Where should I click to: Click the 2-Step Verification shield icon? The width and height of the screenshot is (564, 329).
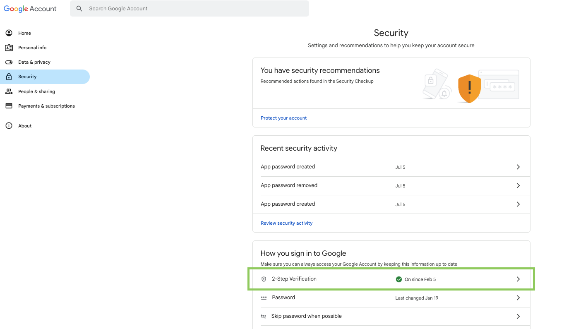[264, 279]
